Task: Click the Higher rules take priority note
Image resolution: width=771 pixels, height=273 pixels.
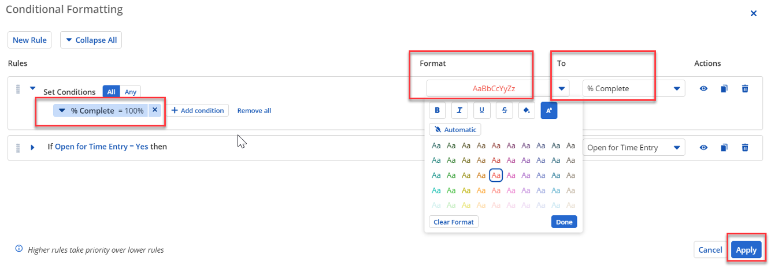Action: [95, 250]
